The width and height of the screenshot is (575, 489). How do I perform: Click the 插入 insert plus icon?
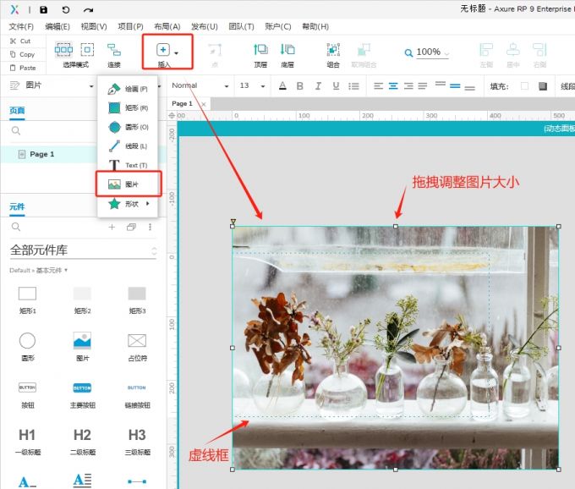coord(163,50)
